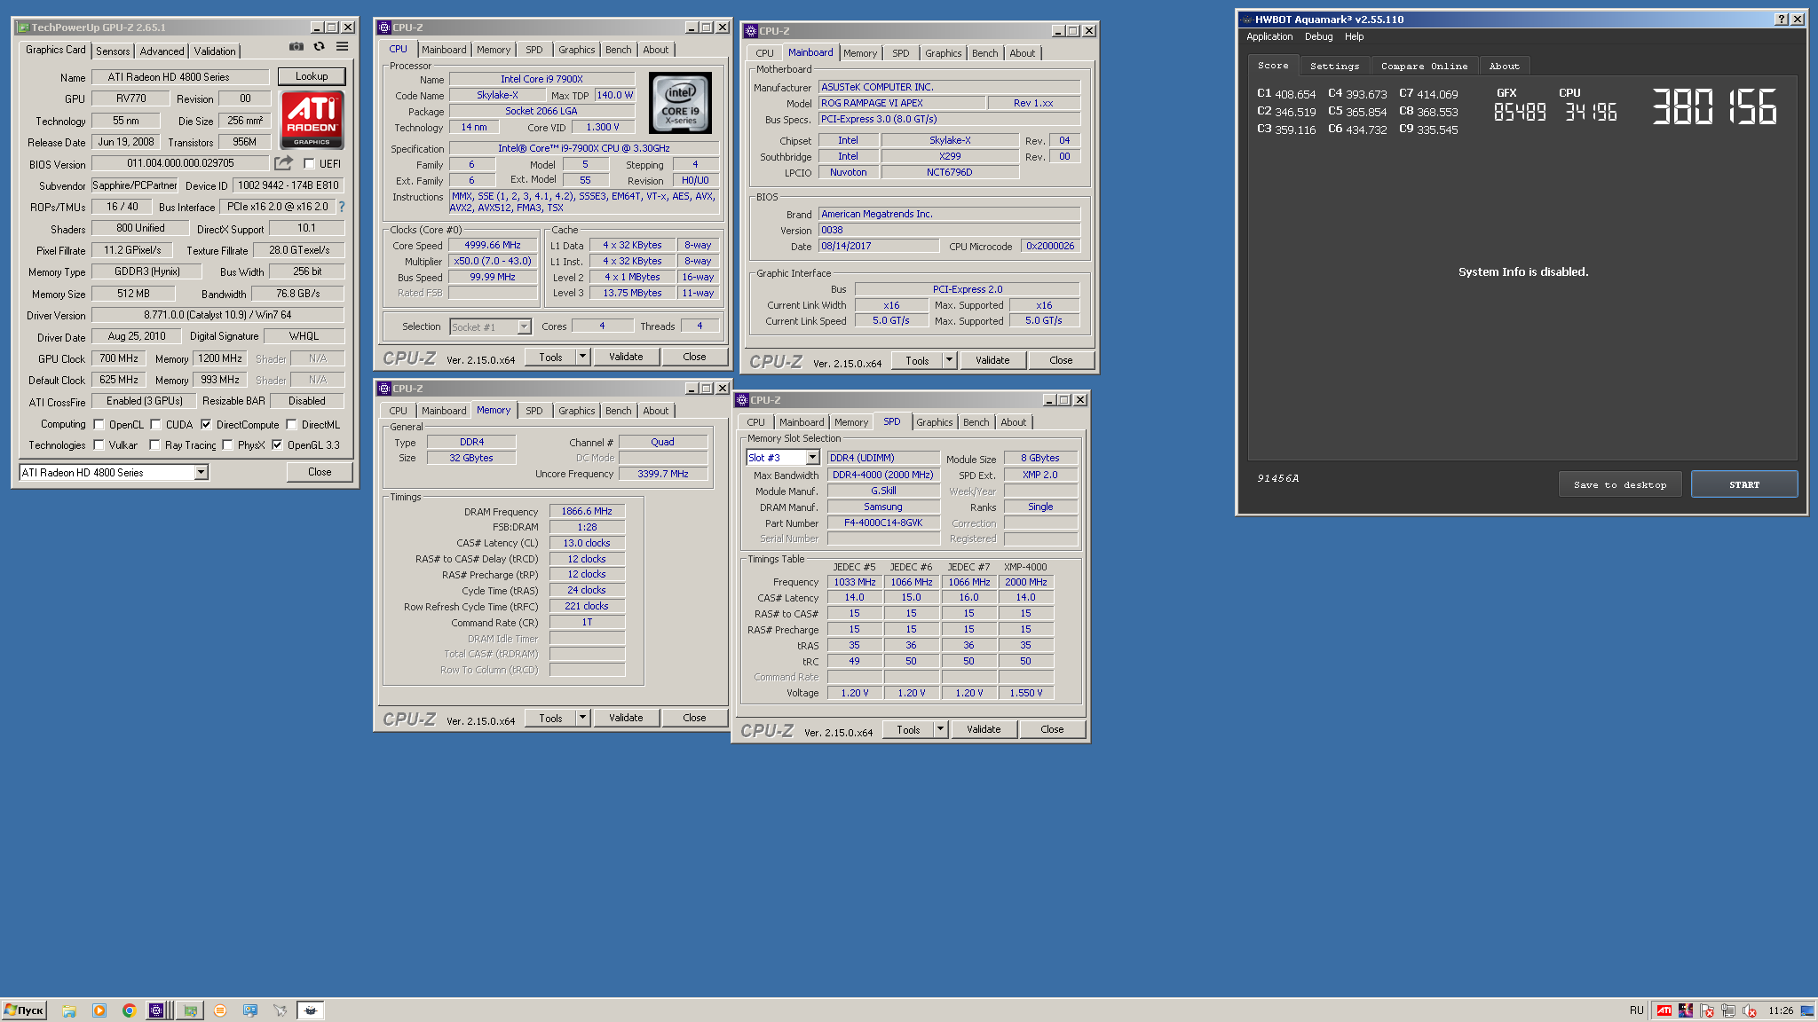This screenshot has width=1818, height=1022.
Task: Open the GPU-Z hamburger menu icon
Action: (x=342, y=47)
